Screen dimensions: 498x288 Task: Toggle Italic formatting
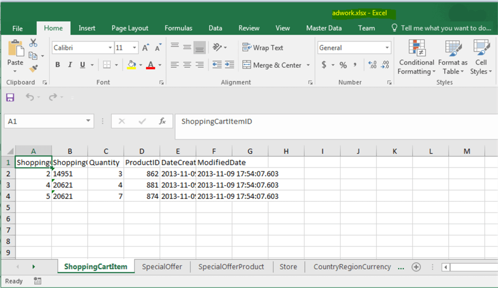[70, 65]
